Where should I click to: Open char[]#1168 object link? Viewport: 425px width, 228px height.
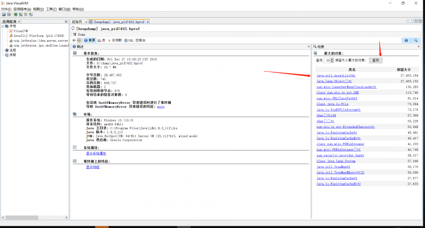pyautogui.click(x=326, y=115)
